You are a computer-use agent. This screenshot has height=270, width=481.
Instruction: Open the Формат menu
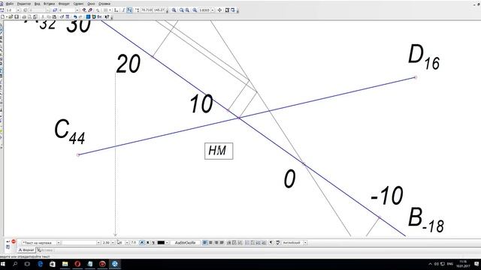pyautogui.click(x=64, y=4)
